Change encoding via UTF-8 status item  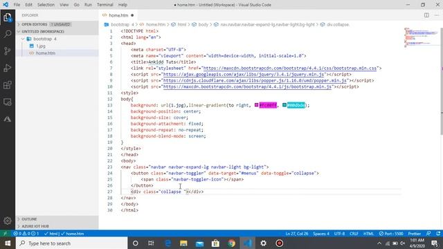click(339, 234)
